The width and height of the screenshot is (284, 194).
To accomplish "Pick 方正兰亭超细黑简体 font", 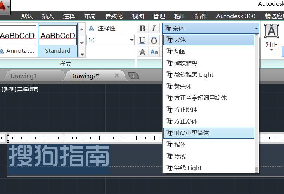I will click(209, 98).
